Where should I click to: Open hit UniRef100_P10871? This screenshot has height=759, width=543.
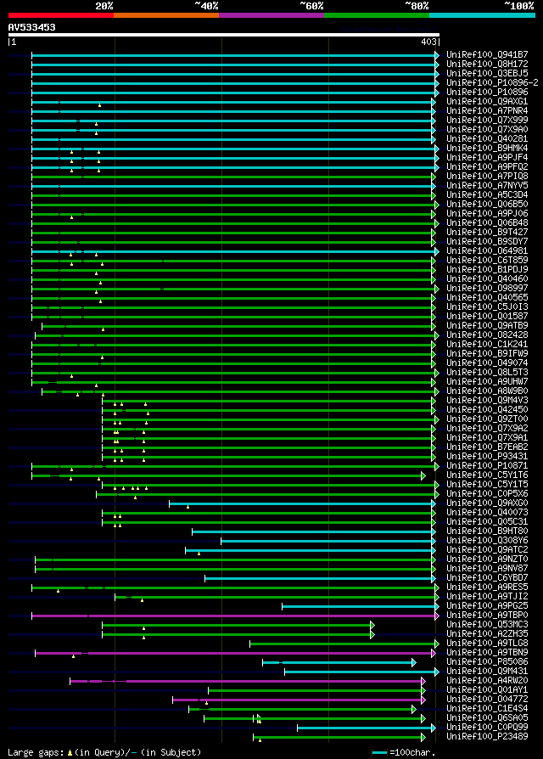[487, 466]
